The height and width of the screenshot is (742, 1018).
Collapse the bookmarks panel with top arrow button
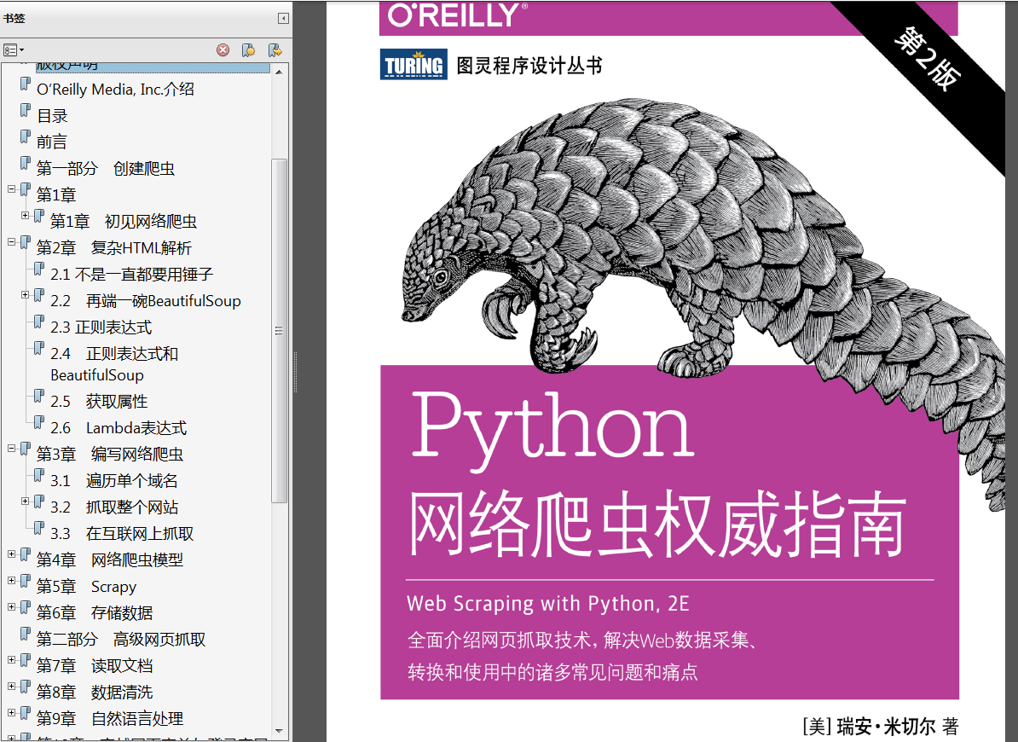coord(283,18)
